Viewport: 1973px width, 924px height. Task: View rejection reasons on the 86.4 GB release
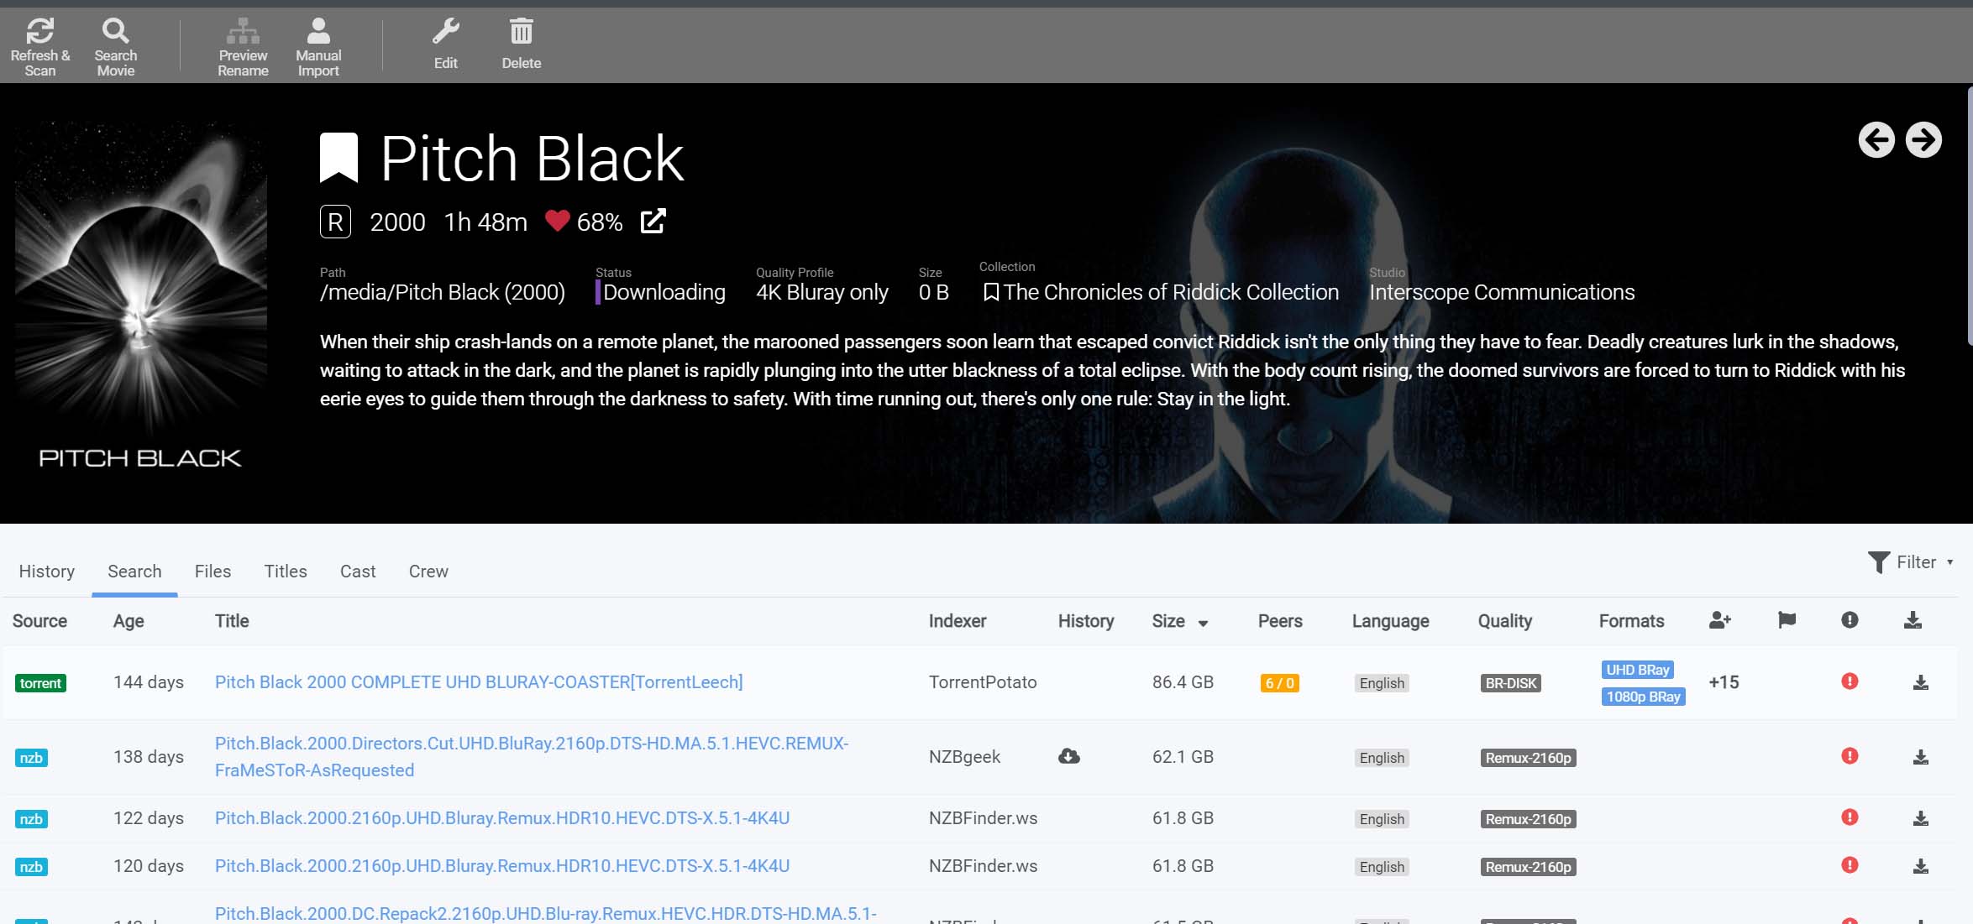coord(1849,682)
